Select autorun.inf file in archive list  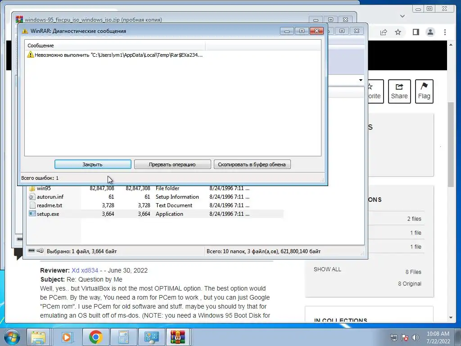click(50, 197)
